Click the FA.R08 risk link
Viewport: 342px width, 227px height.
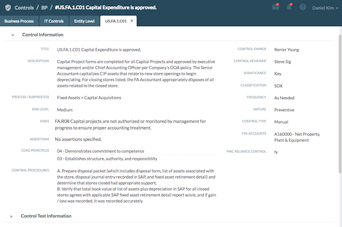click(x=130, y=124)
